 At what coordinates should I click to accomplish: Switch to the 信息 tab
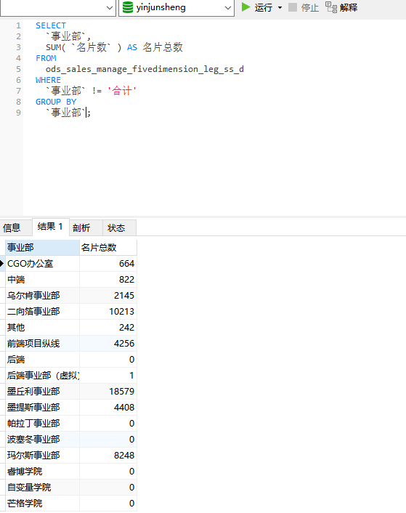tap(12, 227)
